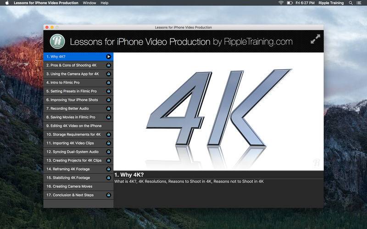
Task: Open the Apple menu
Action: point(7,3)
